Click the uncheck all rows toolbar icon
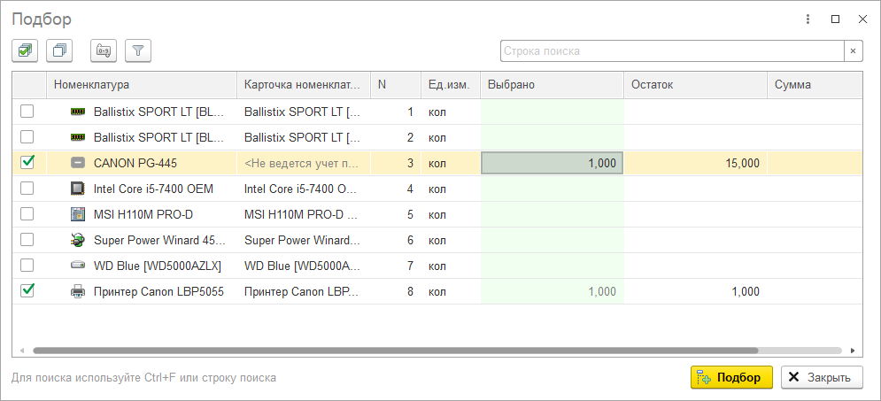881x401 pixels. pos(60,51)
